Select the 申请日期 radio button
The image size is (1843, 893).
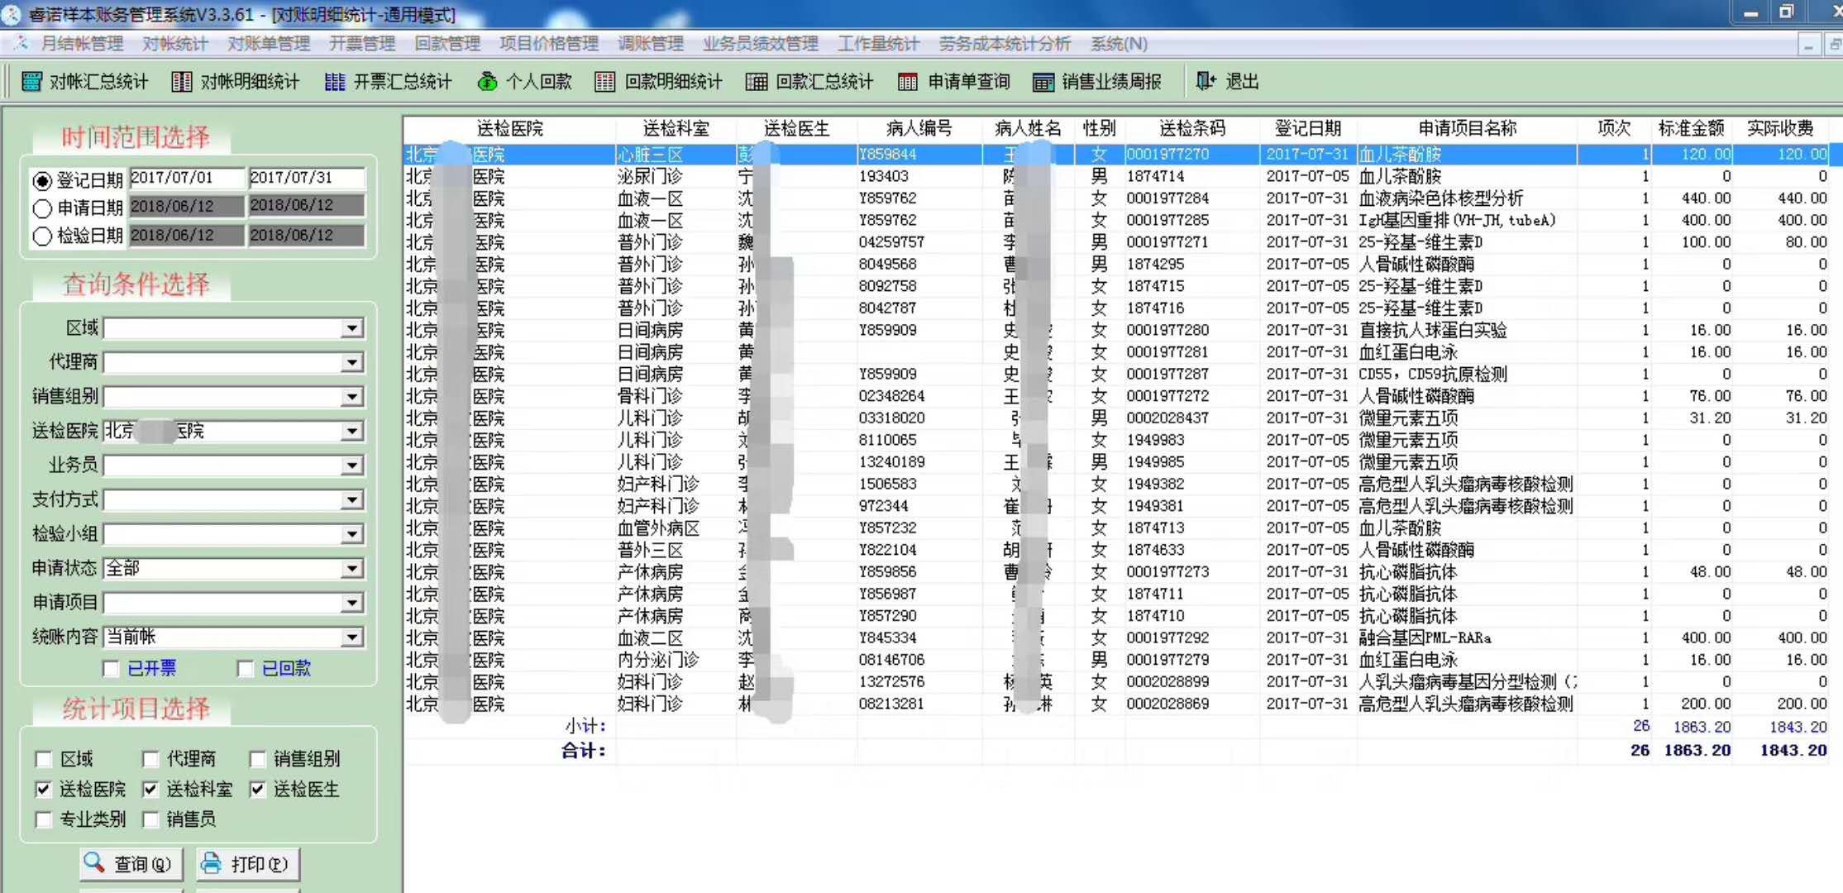43,208
